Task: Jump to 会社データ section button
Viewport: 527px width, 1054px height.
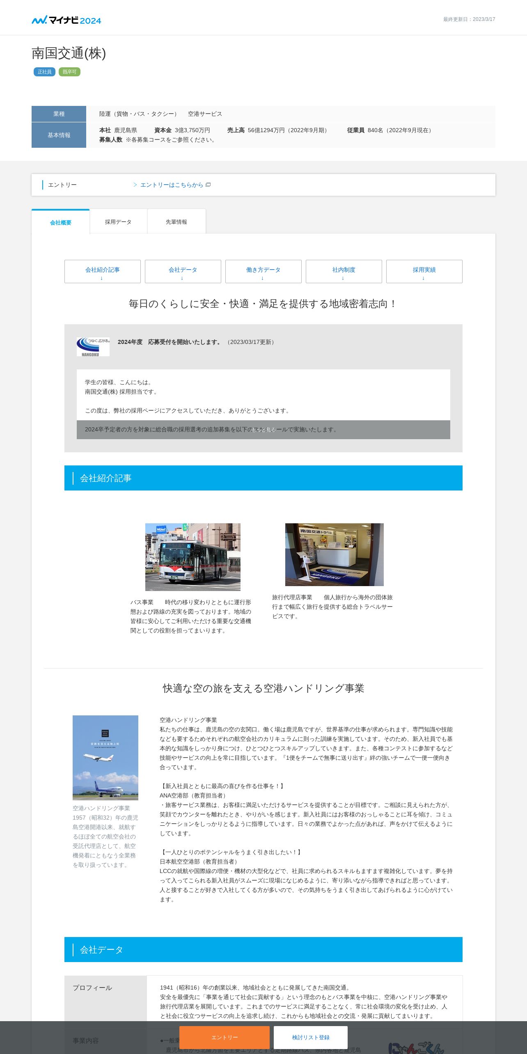Action: pos(183,271)
